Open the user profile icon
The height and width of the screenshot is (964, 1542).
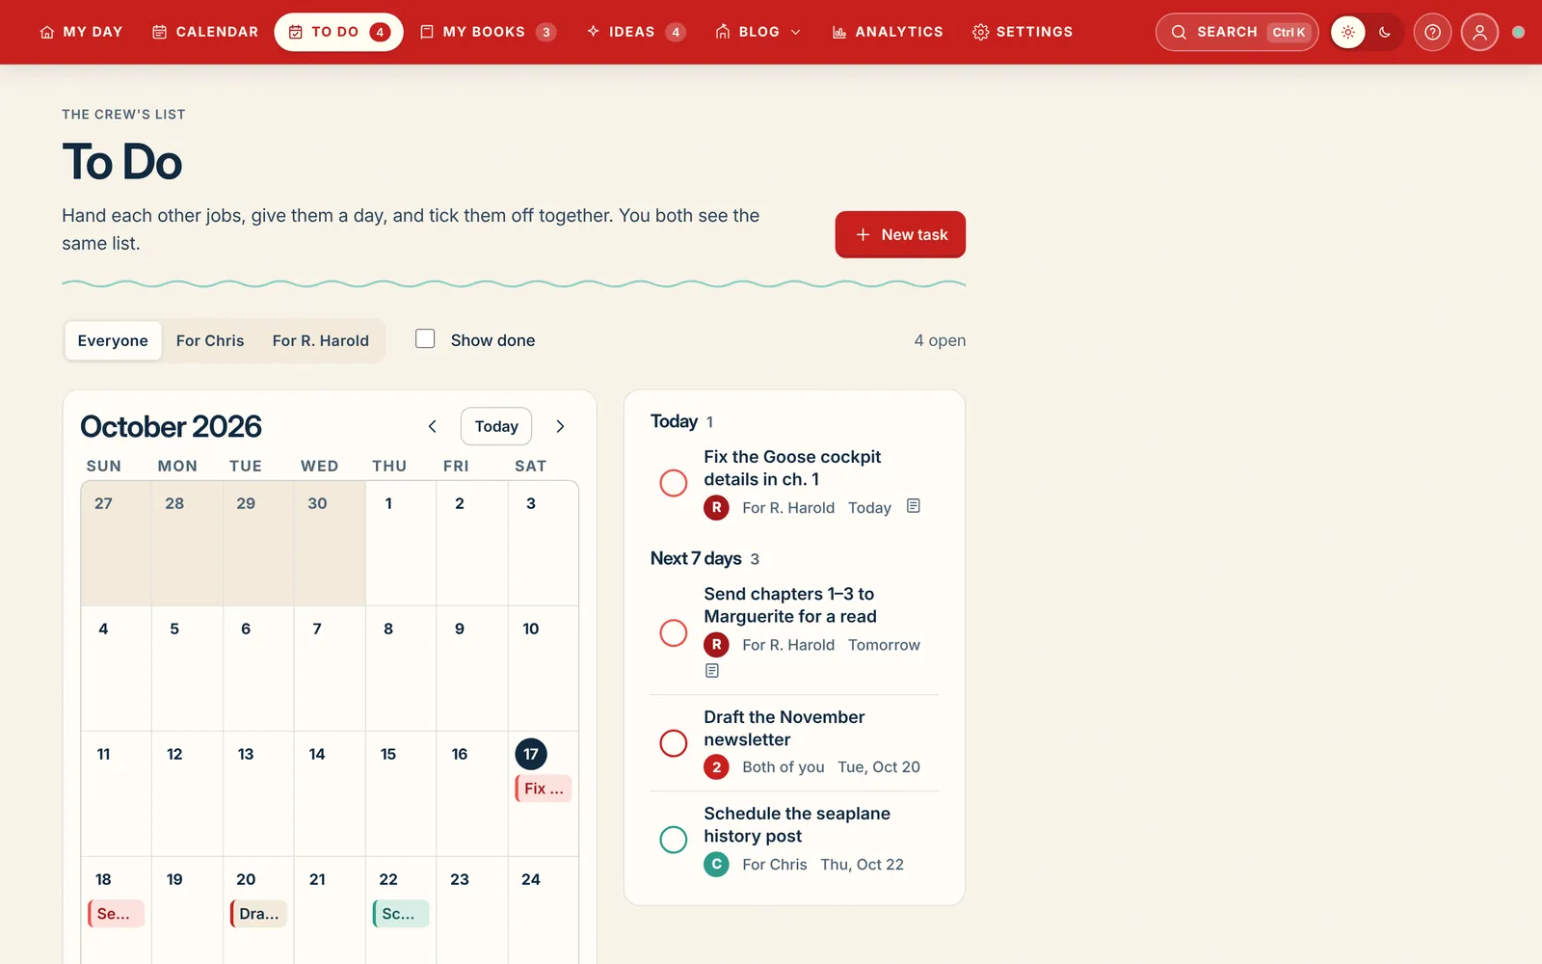pos(1479,32)
